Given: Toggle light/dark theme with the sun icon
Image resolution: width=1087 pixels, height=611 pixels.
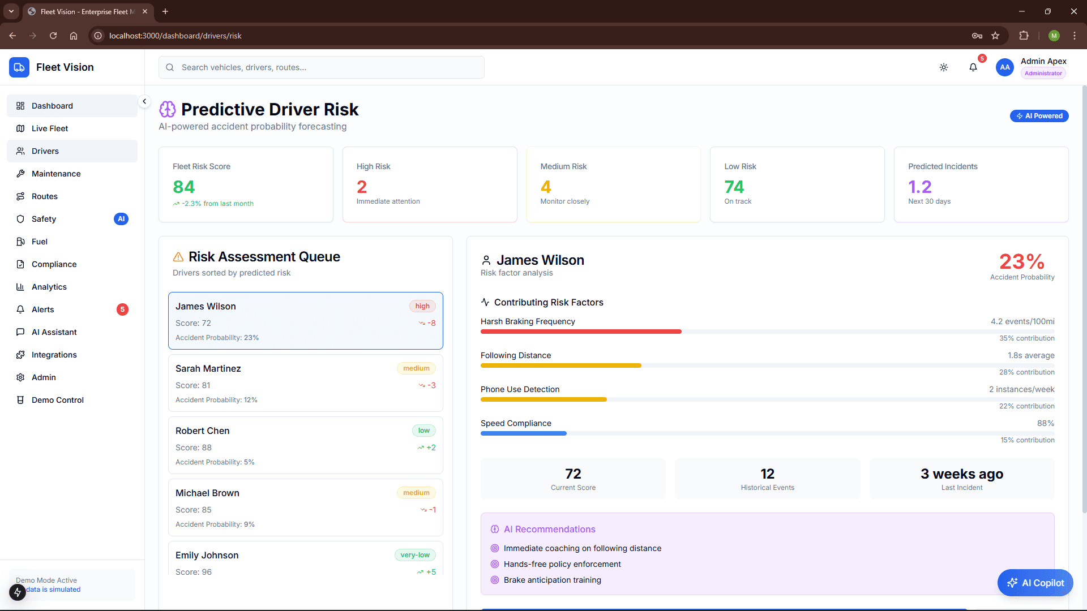Looking at the screenshot, I should [x=943, y=67].
